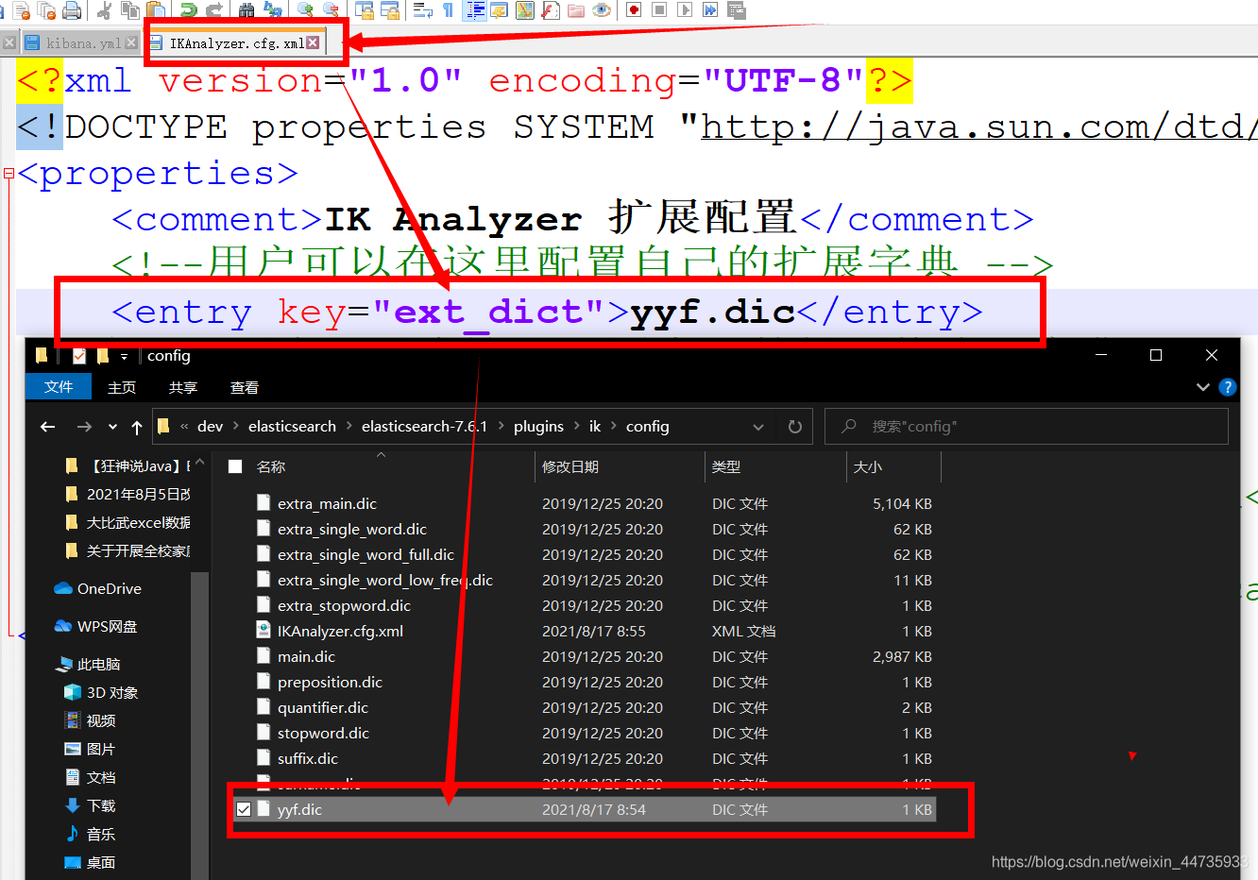Toggle the Indent Guide icon

point(475,11)
